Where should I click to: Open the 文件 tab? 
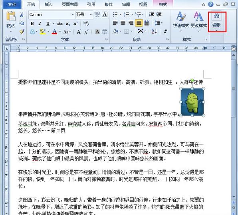[x=12, y=4]
